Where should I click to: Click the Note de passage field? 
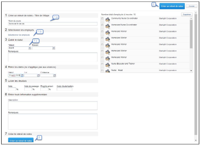coord(28,89)
